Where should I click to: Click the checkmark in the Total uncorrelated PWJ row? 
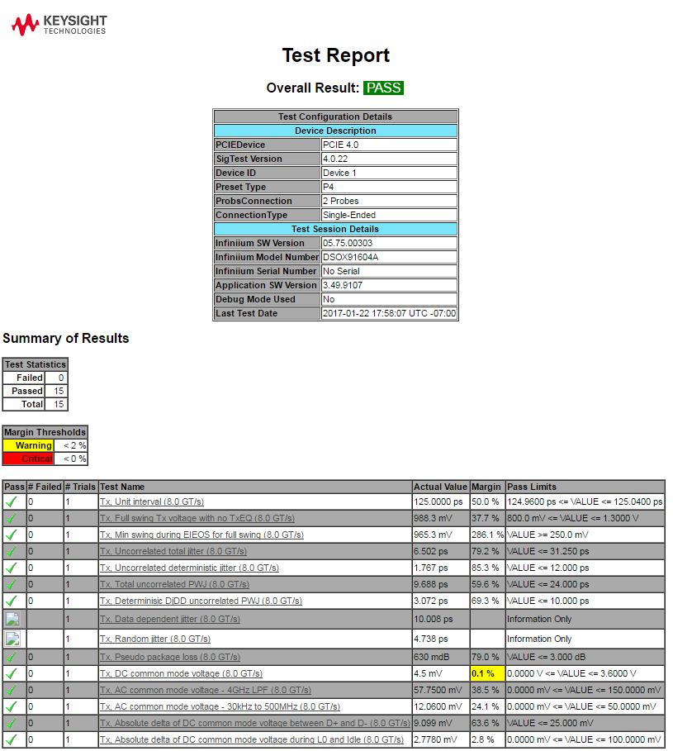pos(12,584)
